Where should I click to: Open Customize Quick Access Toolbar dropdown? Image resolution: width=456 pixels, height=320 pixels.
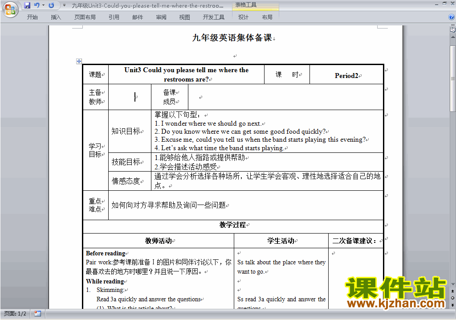click(x=64, y=5)
